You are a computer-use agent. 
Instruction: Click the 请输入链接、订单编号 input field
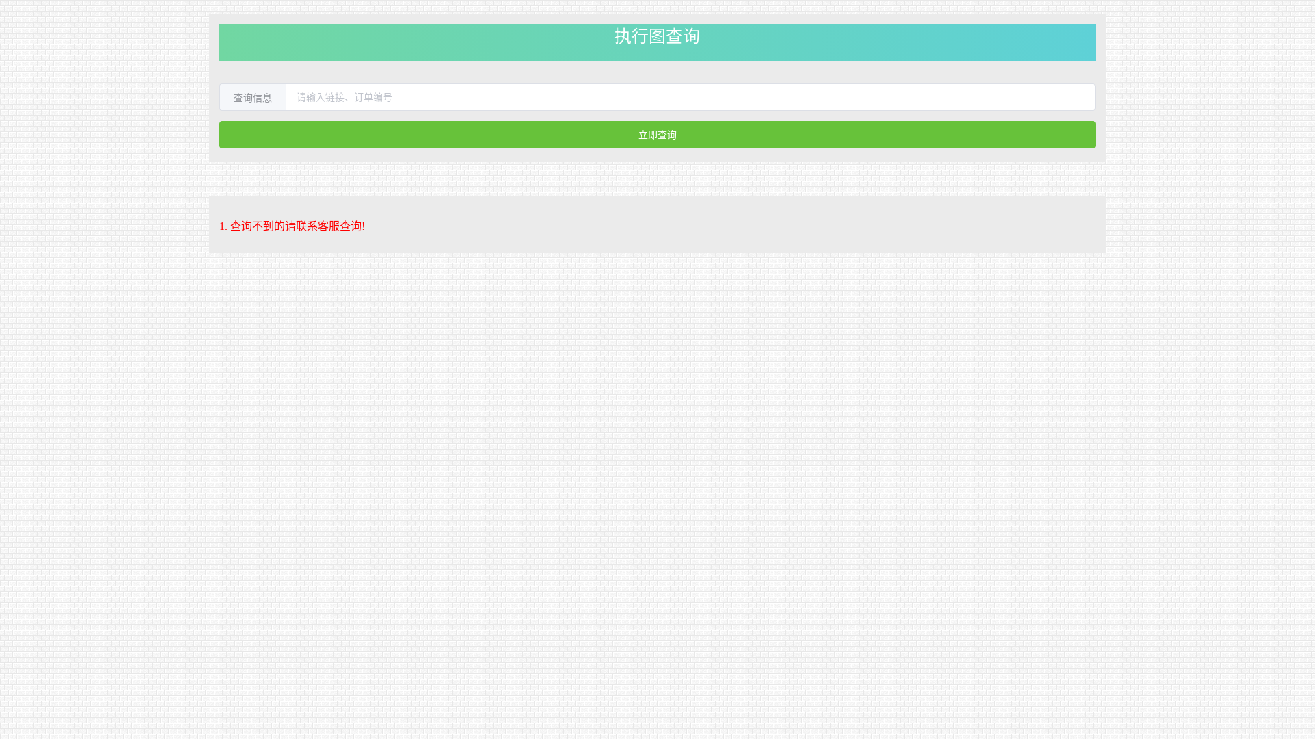pos(690,97)
